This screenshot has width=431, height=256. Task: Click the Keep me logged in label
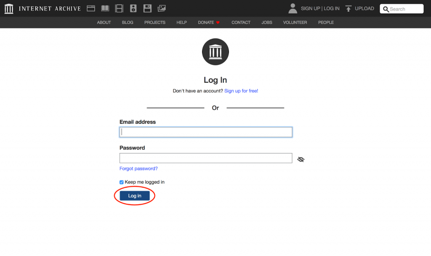(x=145, y=182)
